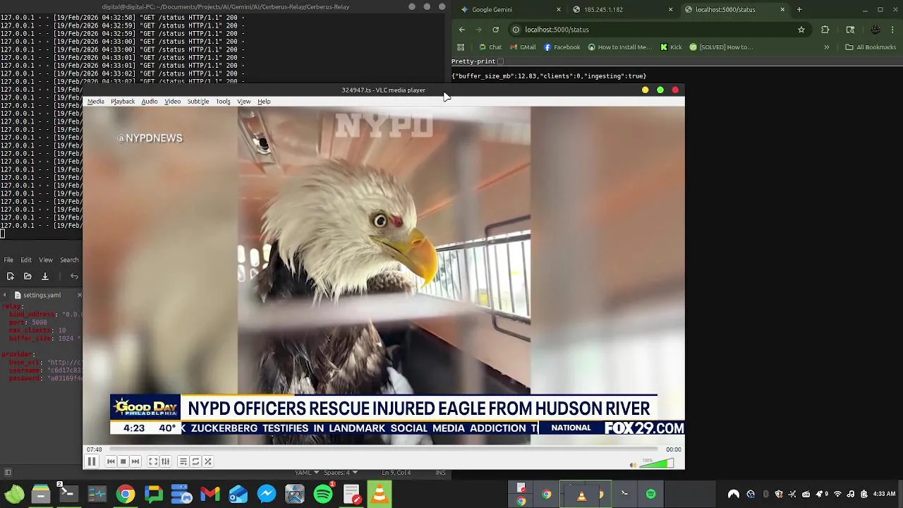Open the Linux Mint start menu
Viewport: 903px width, 508px height.
(x=14, y=494)
